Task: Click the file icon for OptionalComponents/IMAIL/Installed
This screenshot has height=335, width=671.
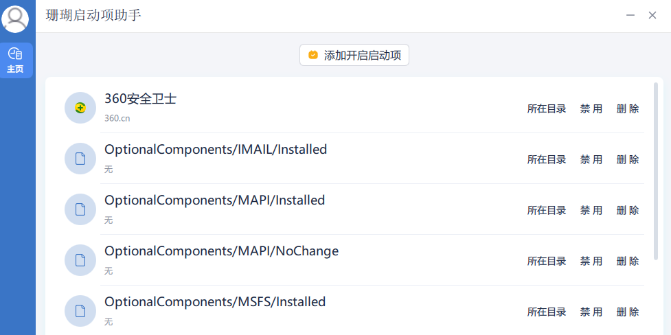Action: (x=80, y=159)
